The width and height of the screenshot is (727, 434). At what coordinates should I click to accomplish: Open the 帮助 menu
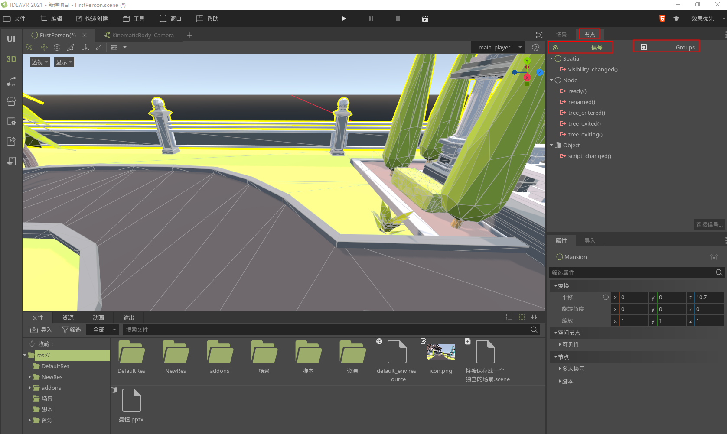(x=207, y=19)
